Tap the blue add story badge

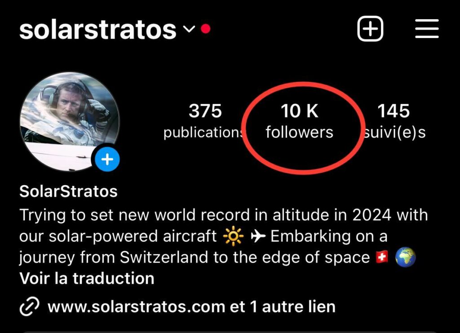click(107, 160)
